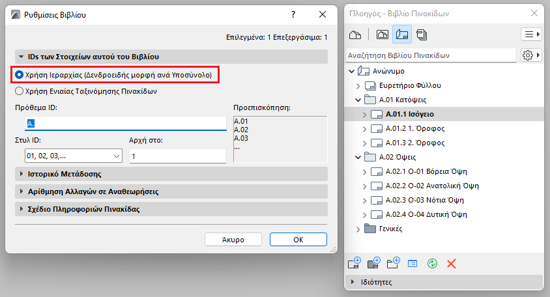Image resolution: width=550 pixels, height=297 pixels.
Task: Click A.03 in Προεπισκόπηση list
Action: tap(241, 138)
